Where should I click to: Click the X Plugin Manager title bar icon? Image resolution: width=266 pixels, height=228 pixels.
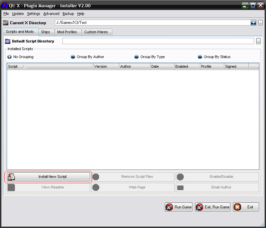click(5, 5)
